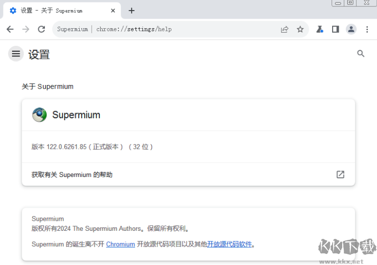This screenshot has width=377, height=265.
Task: Select the 设置 - 关于 Supermium tab
Action: coord(62,11)
